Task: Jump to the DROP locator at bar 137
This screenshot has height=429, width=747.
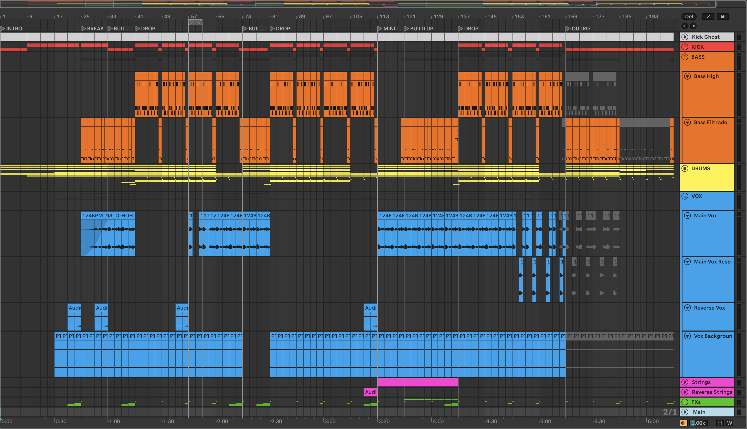Action: point(468,29)
